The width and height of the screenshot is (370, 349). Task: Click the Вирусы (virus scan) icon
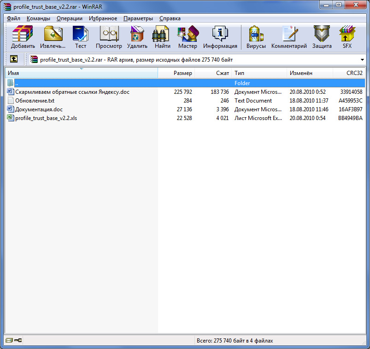pos(256,34)
